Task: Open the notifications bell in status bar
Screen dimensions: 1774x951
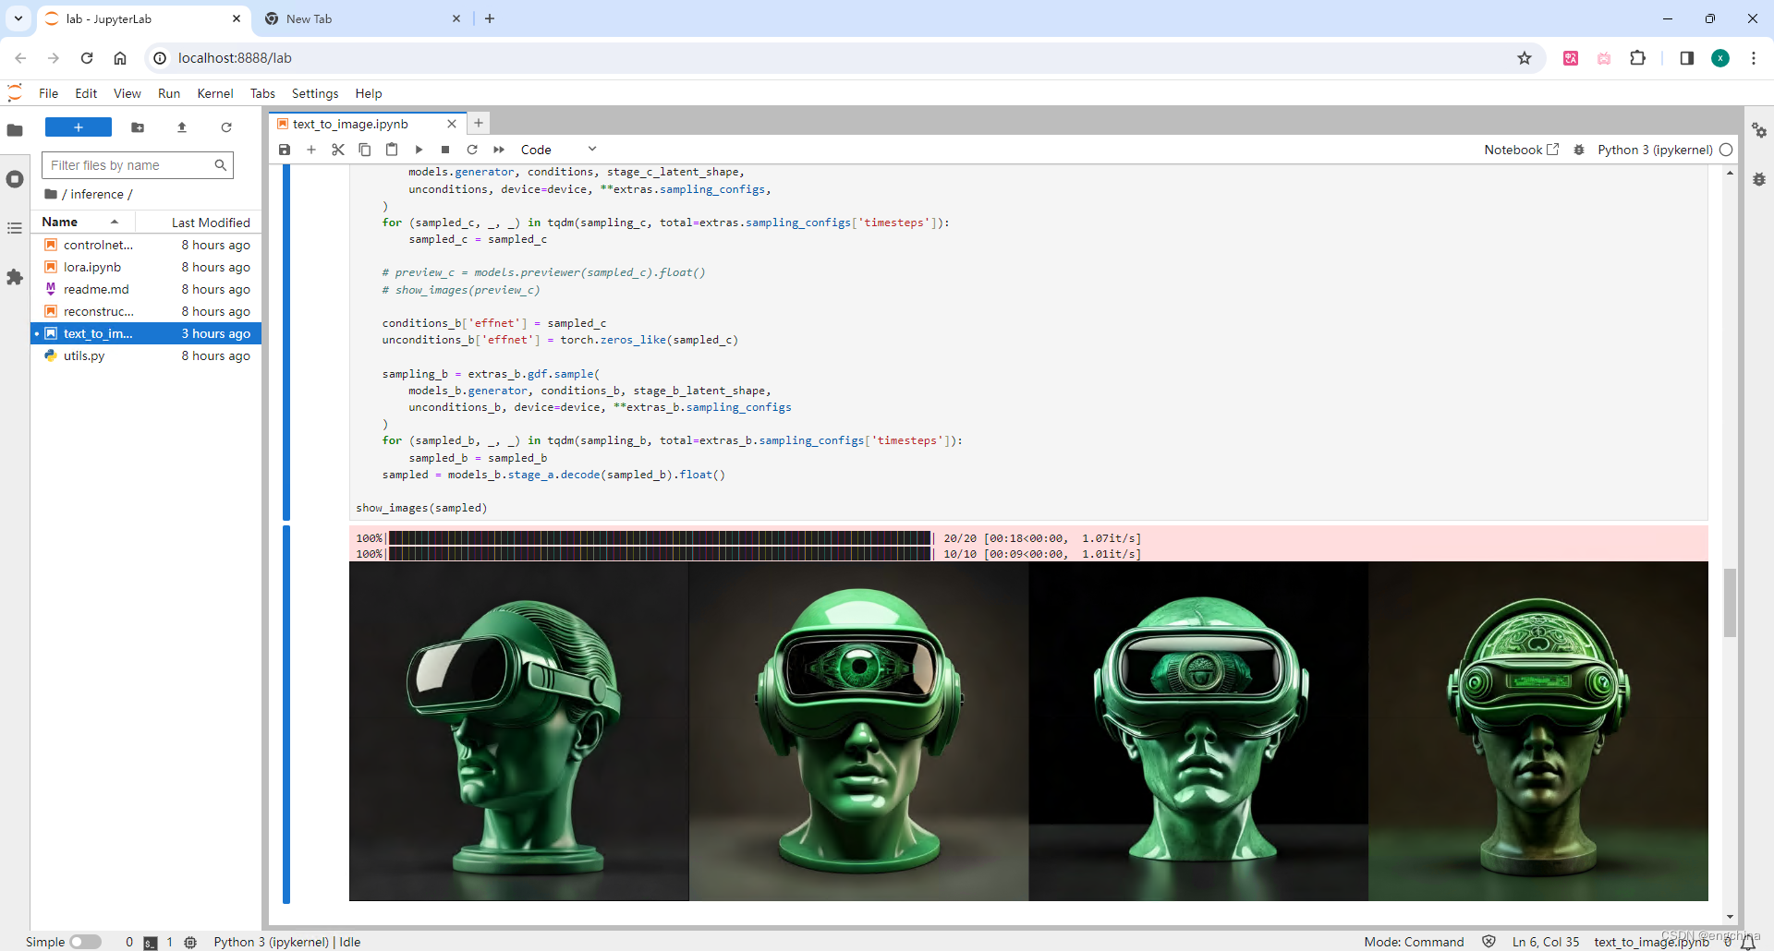Action: pyautogui.click(x=1748, y=942)
